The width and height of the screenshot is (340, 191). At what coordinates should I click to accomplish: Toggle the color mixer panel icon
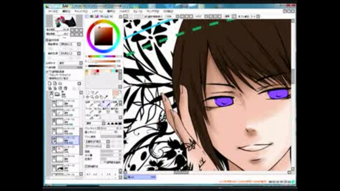click(102, 17)
